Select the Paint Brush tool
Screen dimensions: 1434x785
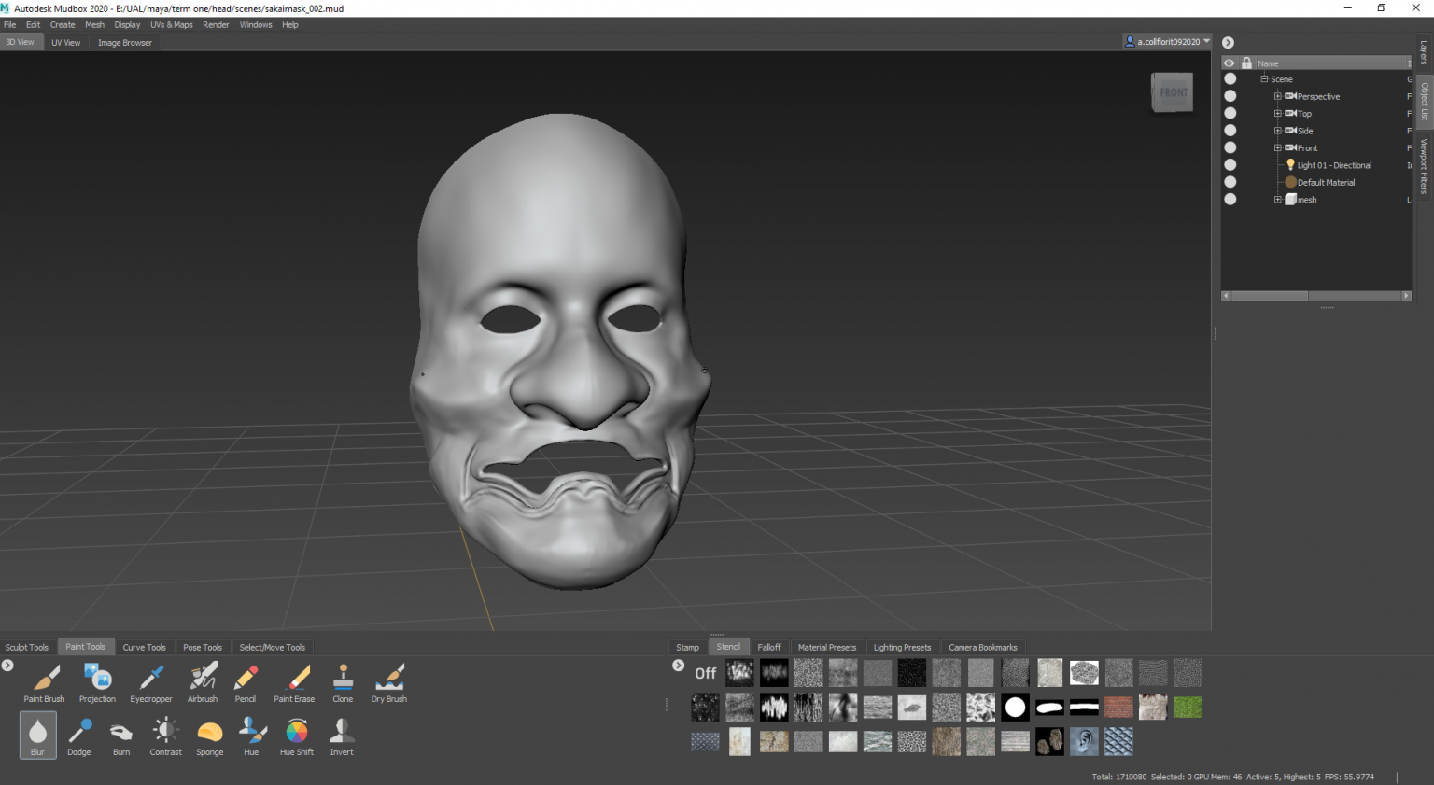44,681
